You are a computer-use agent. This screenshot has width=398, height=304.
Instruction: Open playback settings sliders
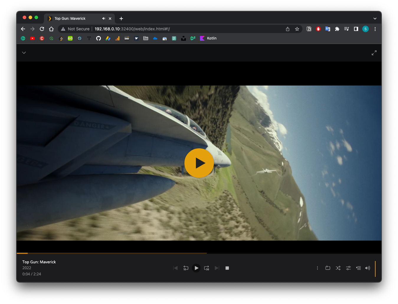pos(348,268)
